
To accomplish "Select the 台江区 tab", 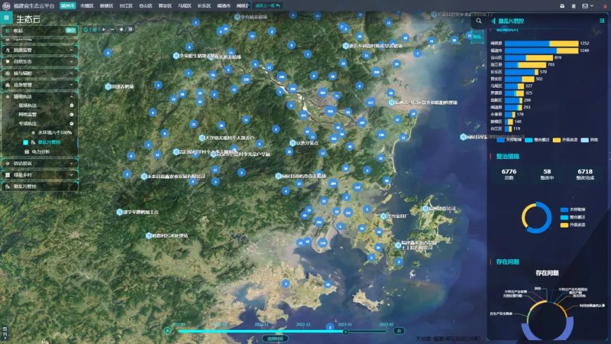I will coord(126,6).
